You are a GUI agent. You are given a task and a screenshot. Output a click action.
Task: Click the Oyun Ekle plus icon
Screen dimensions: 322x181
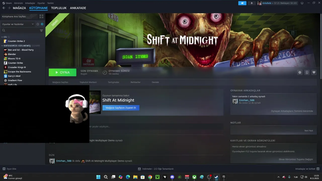coord(4,169)
